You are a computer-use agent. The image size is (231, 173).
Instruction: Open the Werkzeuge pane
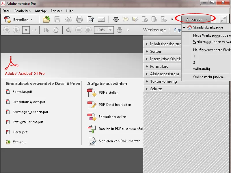tap(154, 30)
